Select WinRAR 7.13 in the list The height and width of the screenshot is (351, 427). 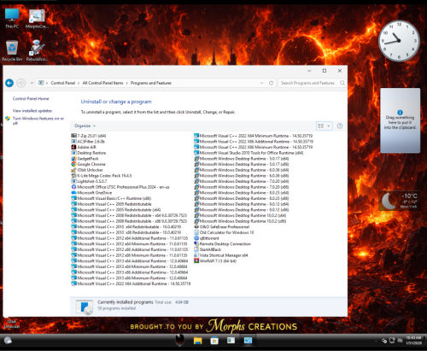(x=215, y=261)
